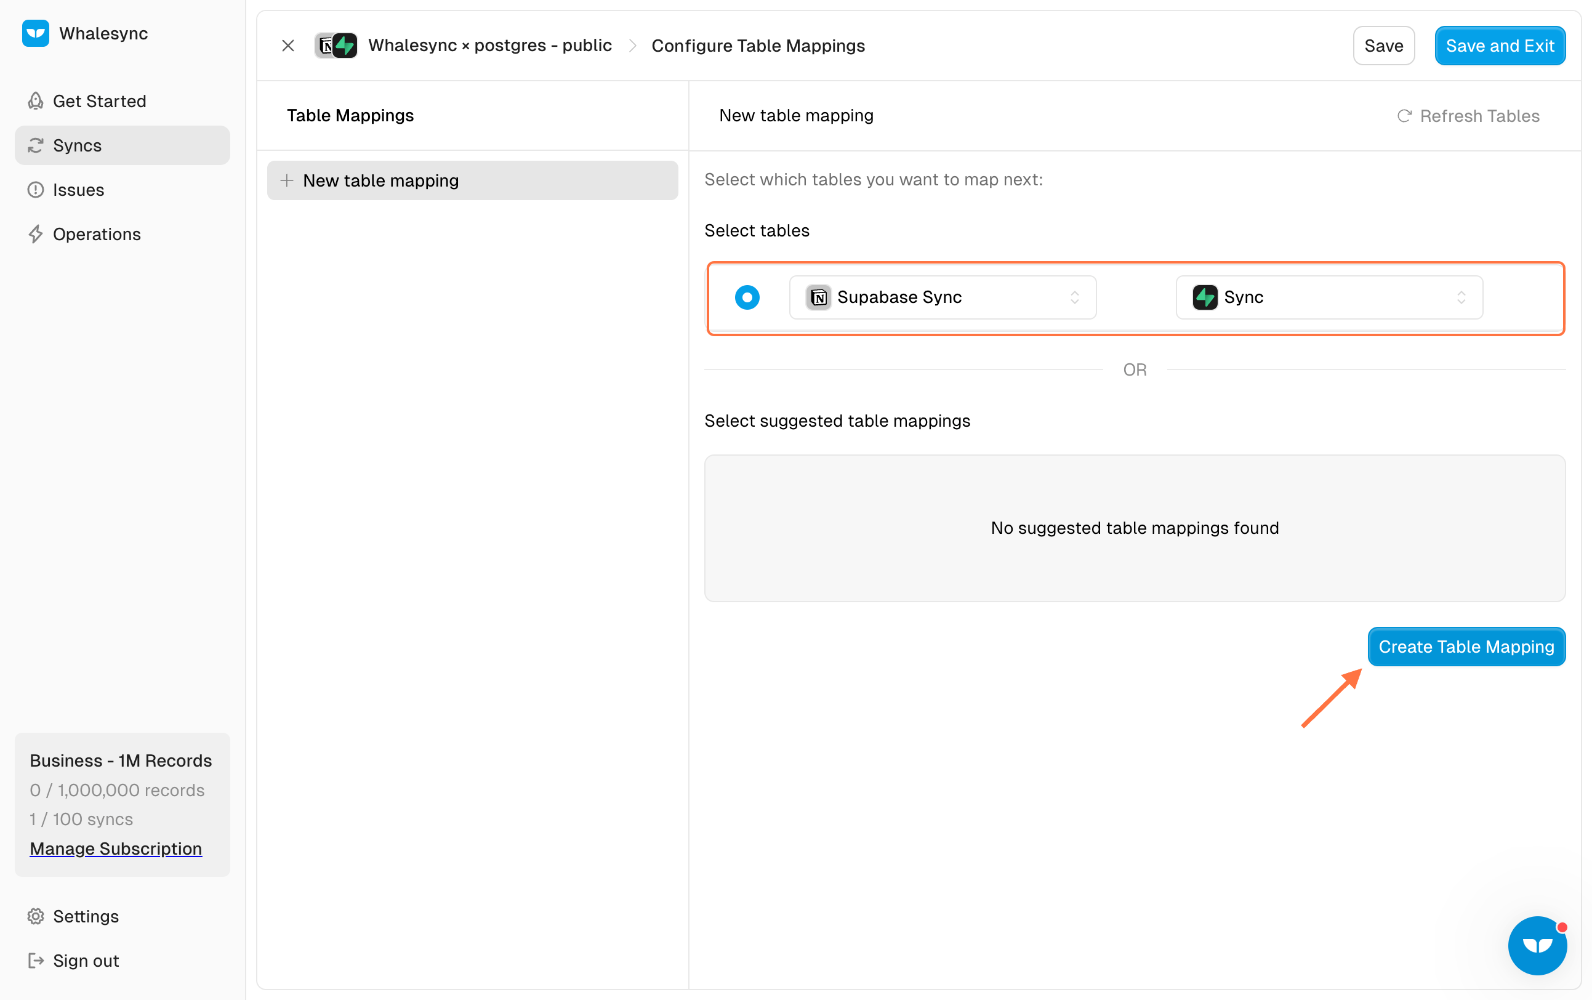Open the Manage Subscription link
The height and width of the screenshot is (1000, 1592).
click(116, 849)
